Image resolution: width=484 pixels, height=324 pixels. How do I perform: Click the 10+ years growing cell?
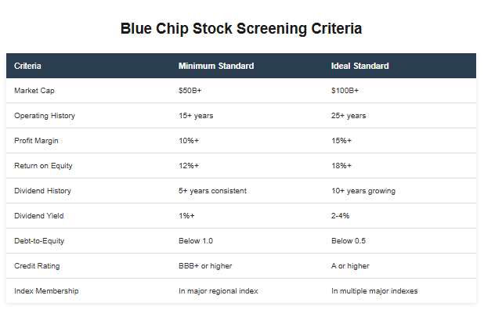363,191
